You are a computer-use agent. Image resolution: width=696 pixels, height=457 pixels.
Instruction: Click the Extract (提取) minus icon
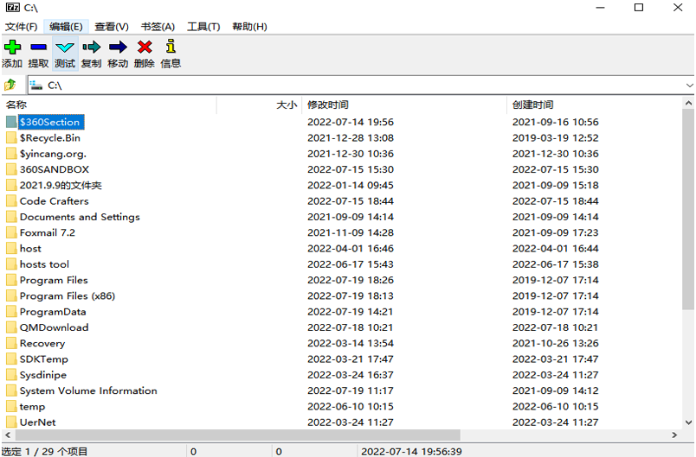[39, 47]
